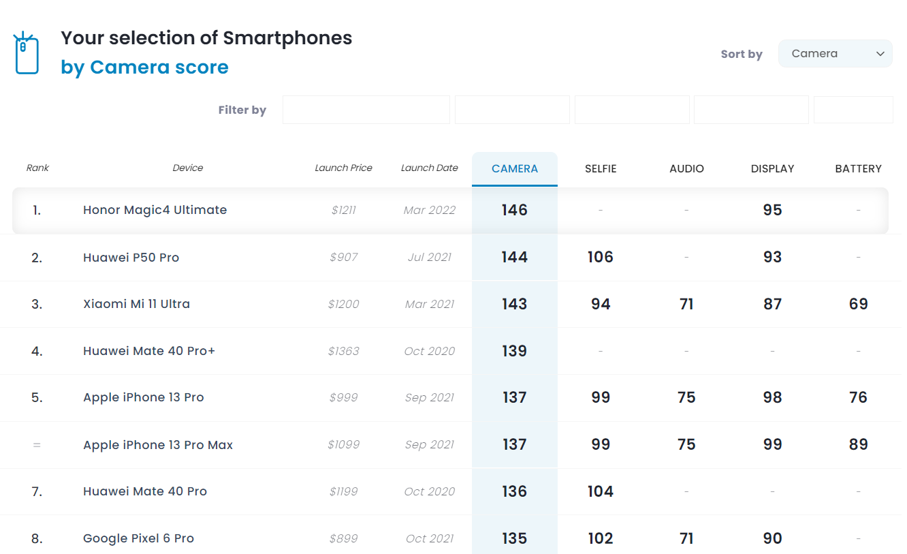The width and height of the screenshot is (907, 554).
Task: Click the Launch Price column header
Action: point(343,168)
